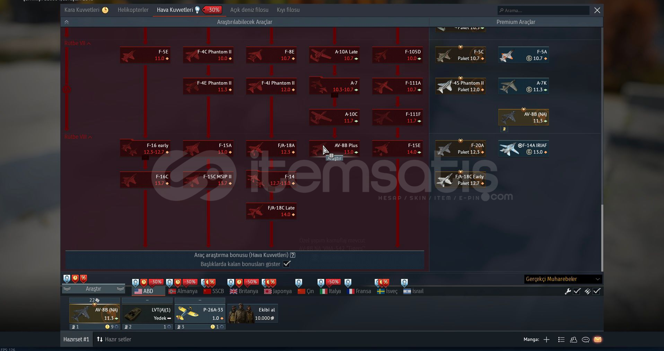This screenshot has width=664, height=351.
Task: Select the F-4E Phantom II card
Action: (x=208, y=86)
